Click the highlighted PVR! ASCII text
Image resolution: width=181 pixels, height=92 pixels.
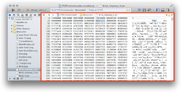154,21
